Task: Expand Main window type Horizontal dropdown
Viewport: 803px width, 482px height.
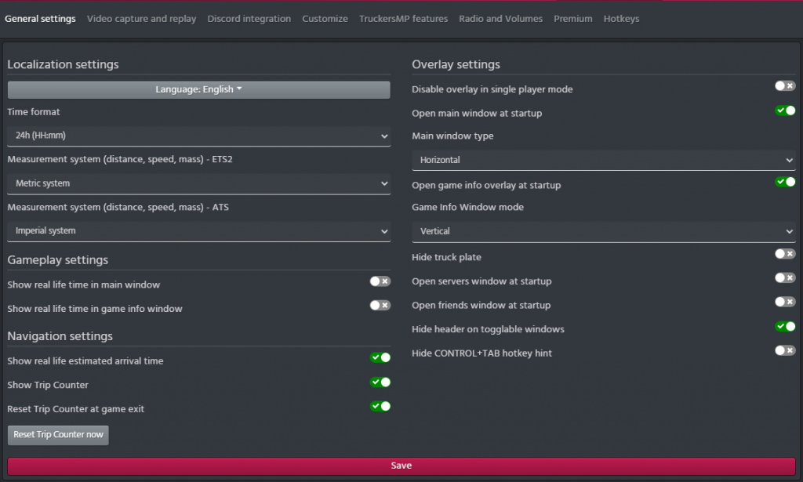Action: (603, 160)
